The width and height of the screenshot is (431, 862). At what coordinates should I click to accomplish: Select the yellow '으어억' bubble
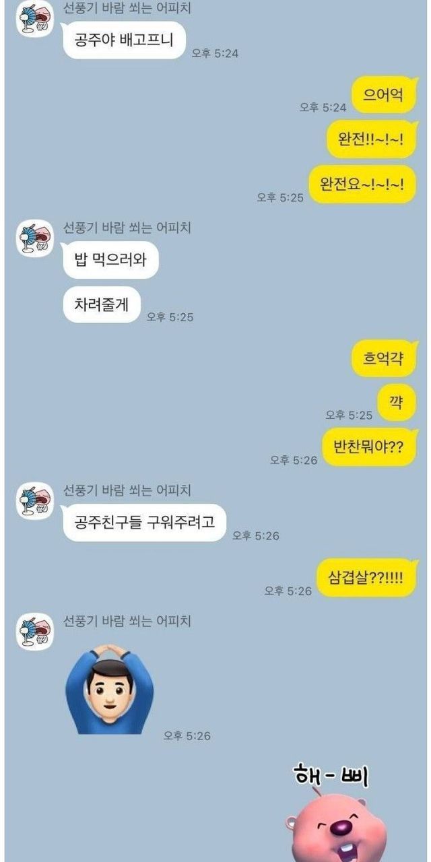384,95
